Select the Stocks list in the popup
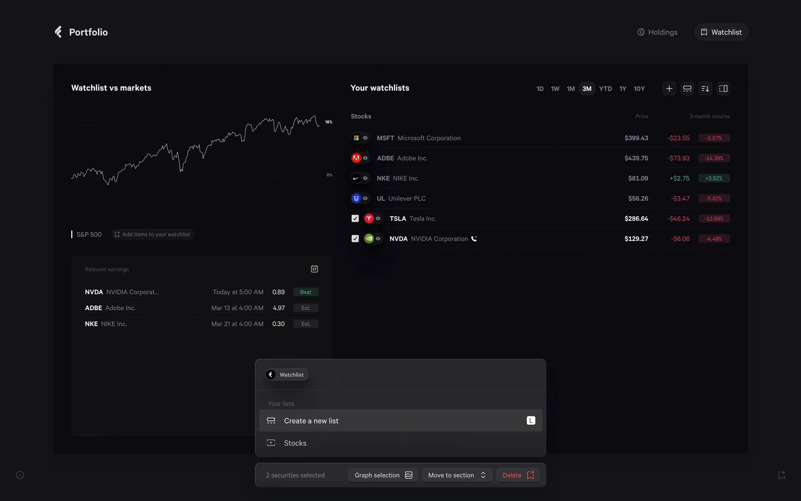The image size is (801, 501). coord(295,443)
